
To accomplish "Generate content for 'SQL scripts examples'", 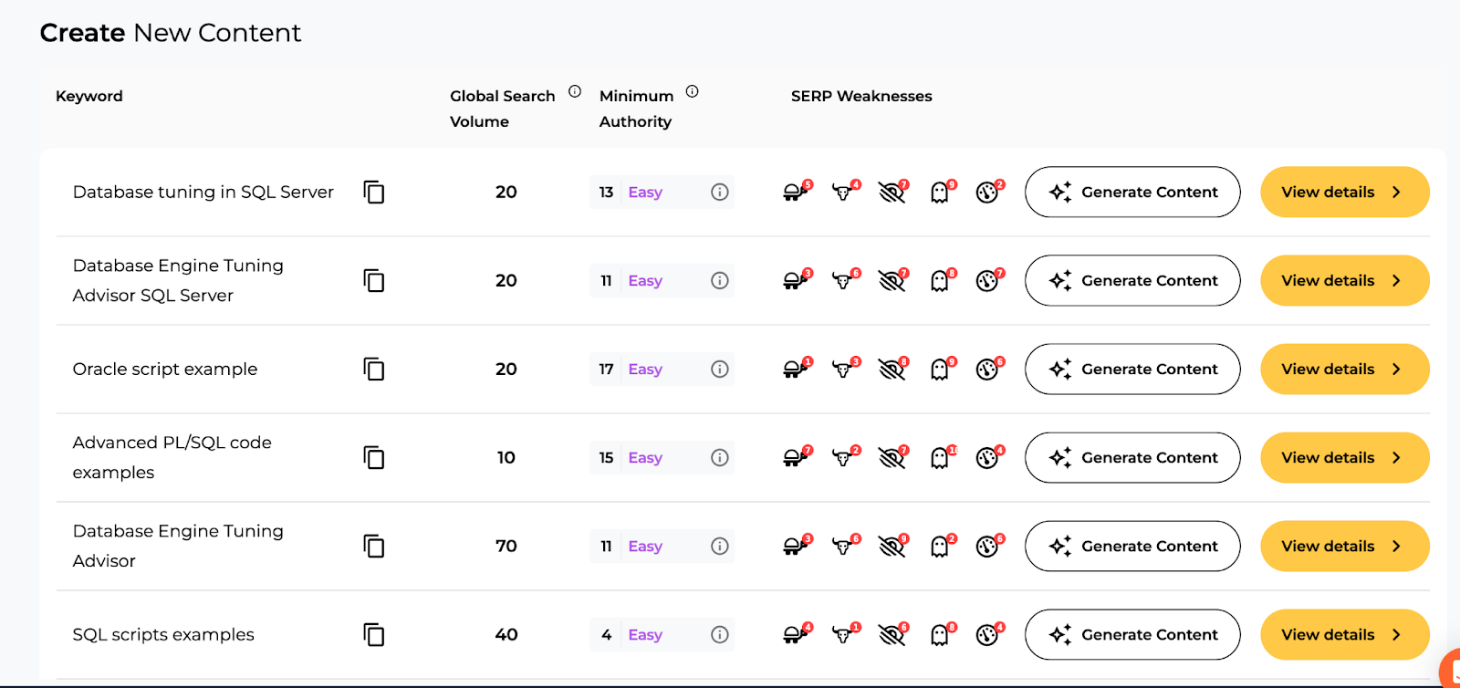I will (1132, 635).
